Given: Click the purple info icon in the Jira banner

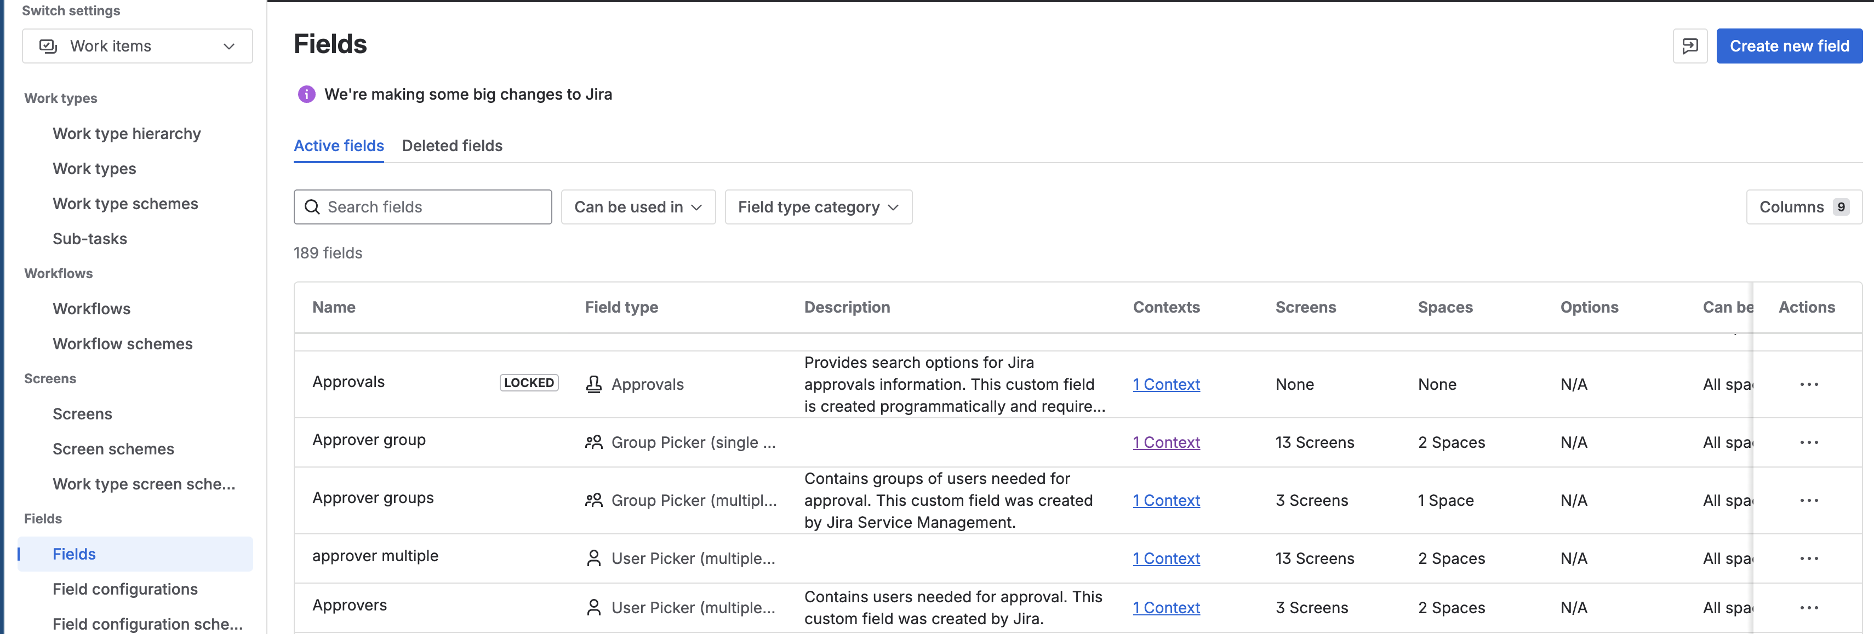Looking at the screenshot, I should pyautogui.click(x=306, y=94).
